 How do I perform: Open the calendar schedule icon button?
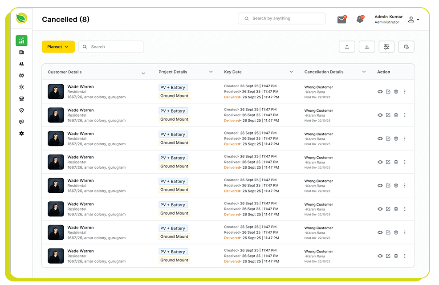click(x=406, y=47)
